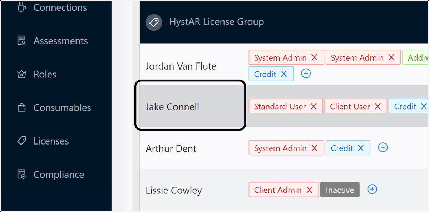Add a tag to Jordan Van Flute
Screen dimensions: 429x212
point(306,74)
